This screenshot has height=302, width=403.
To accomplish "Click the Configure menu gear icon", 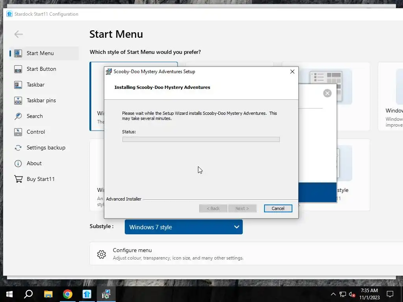I will [102, 254].
